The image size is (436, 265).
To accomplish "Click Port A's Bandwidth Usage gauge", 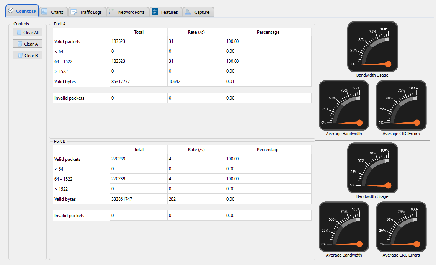I will [x=372, y=46].
